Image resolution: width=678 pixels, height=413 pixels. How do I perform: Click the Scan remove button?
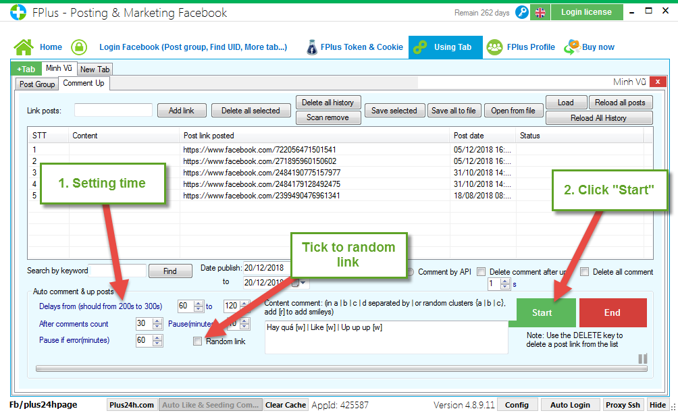click(328, 117)
